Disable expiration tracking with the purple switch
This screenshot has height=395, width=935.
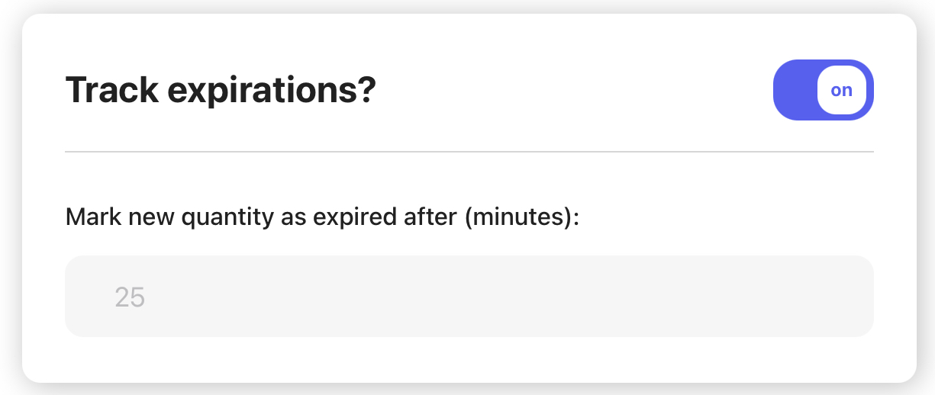(823, 90)
